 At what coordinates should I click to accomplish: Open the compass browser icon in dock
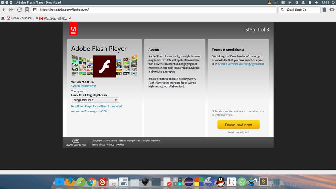point(81,182)
